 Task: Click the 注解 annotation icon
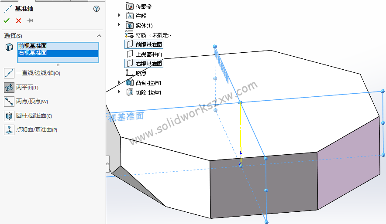coord(130,16)
